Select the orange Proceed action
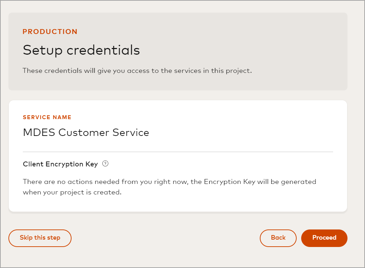365x268 pixels. pyautogui.click(x=324, y=238)
